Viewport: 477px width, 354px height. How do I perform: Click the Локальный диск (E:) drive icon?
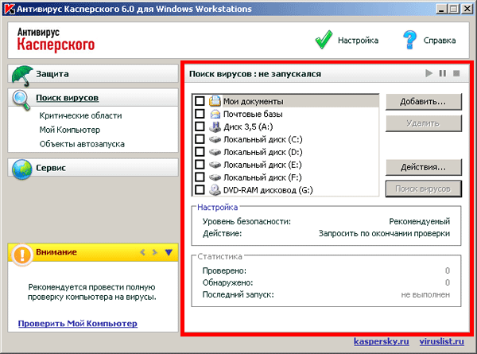[x=215, y=165]
